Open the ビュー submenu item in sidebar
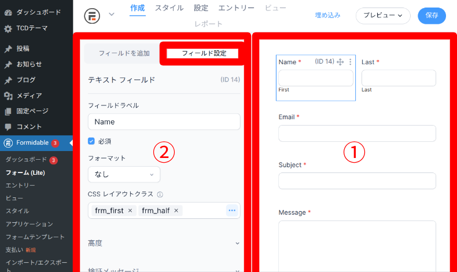457x272 pixels. (x=14, y=199)
